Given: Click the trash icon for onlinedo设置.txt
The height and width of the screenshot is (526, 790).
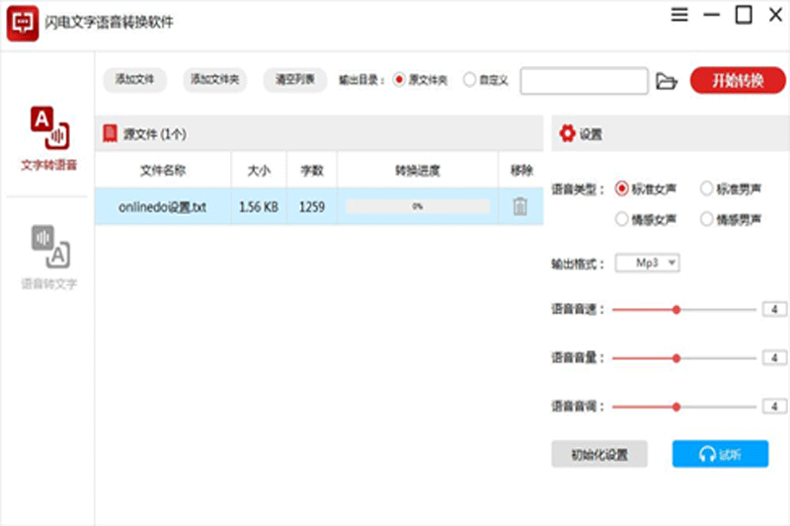Looking at the screenshot, I should [520, 206].
